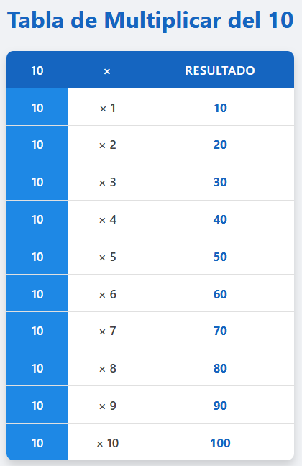Click the blue 10 cell beside × 1
The height and width of the screenshot is (466, 302).
pyautogui.click(x=37, y=108)
